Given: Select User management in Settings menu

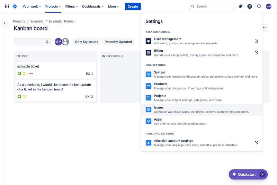Looking at the screenshot, I should coord(202,41).
